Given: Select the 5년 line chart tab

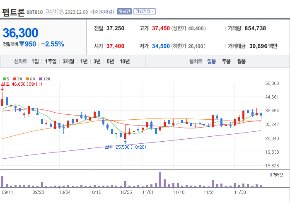Looking at the screenshot, I should click(x=110, y=61).
